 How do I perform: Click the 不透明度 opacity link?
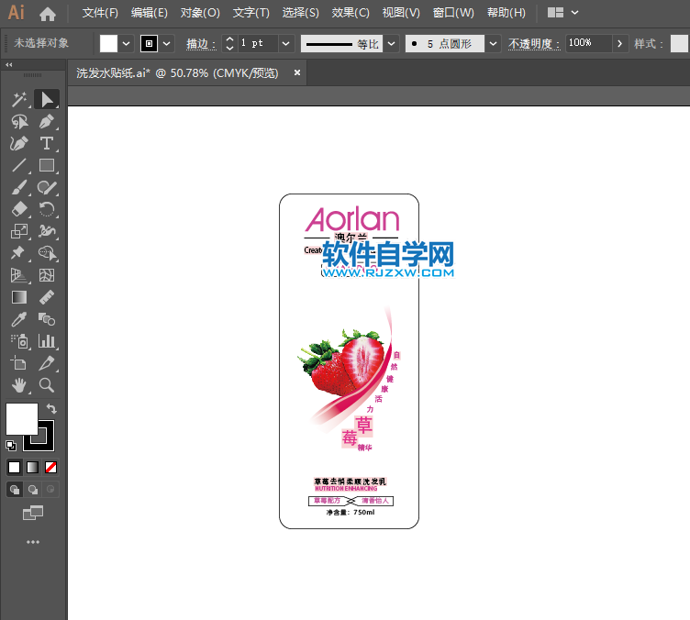[532, 43]
